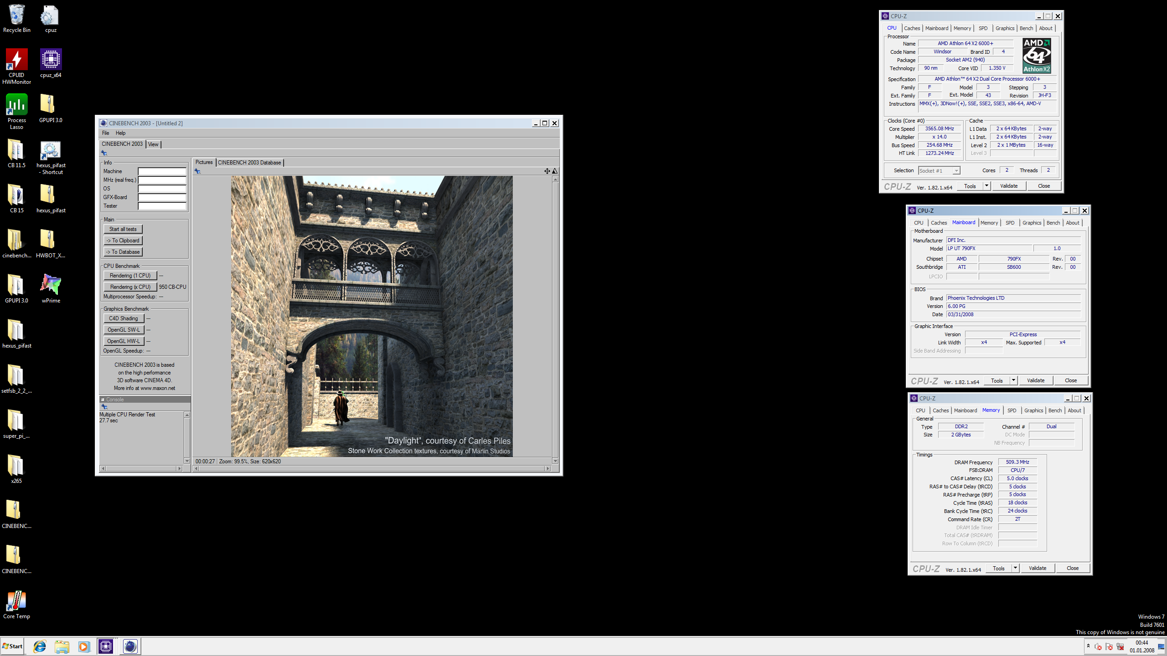The height and width of the screenshot is (656, 1167).
Task: Open Windows Media Player taskbar icon
Action: pyautogui.click(x=83, y=646)
